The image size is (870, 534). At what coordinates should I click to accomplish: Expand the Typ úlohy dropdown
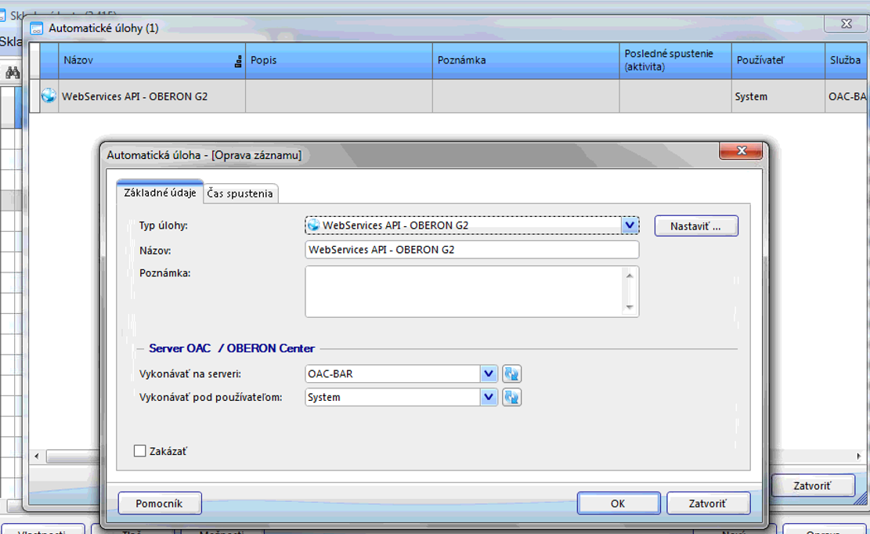click(x=630, y=226)
